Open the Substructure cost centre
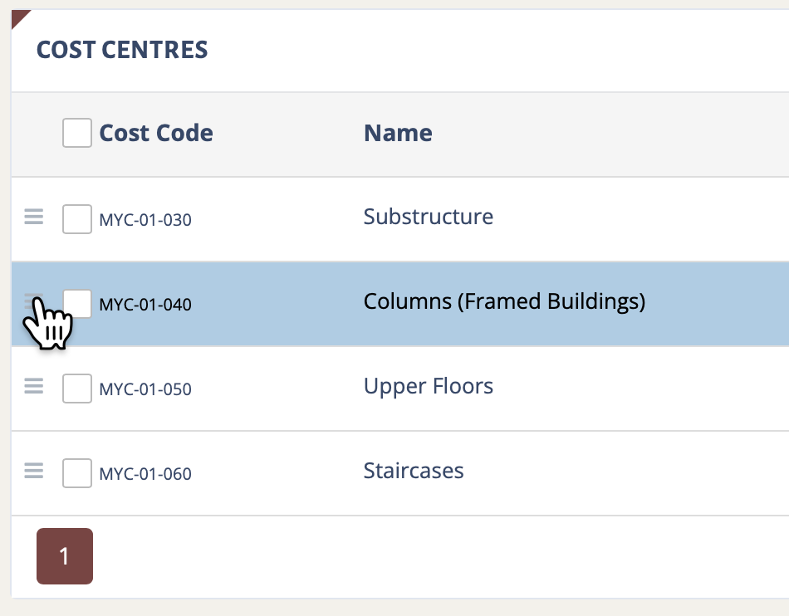The width and height of the screenshot is (789, 616). (x=429, y=218)
